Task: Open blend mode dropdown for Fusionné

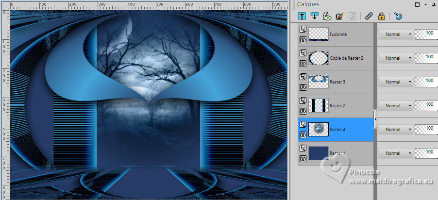Action: 396,34
